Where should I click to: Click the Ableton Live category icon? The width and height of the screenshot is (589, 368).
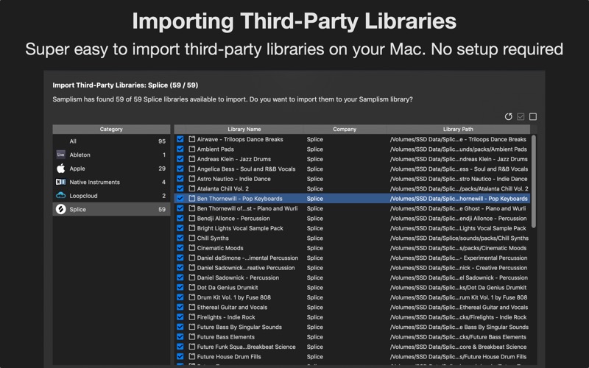(x=60, y=155)
